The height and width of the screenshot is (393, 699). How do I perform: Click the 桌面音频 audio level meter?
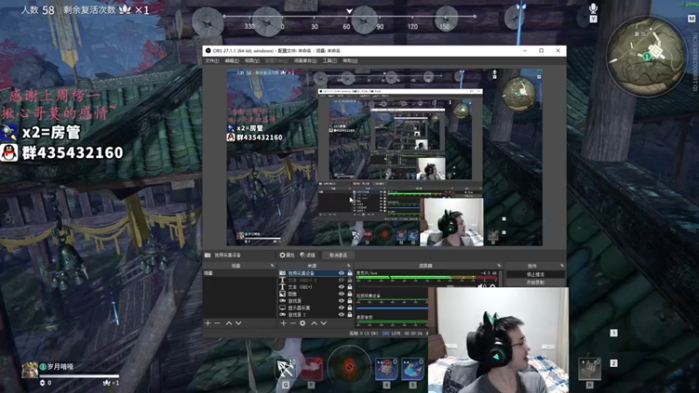click(392, 321)
